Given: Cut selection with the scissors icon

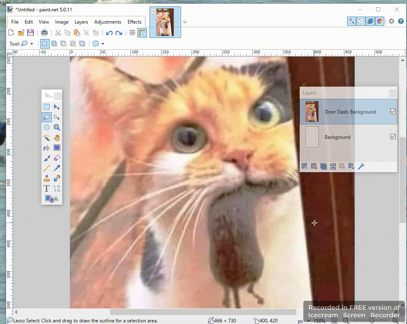Looking at the screenshot, I should tap(58, 33).
